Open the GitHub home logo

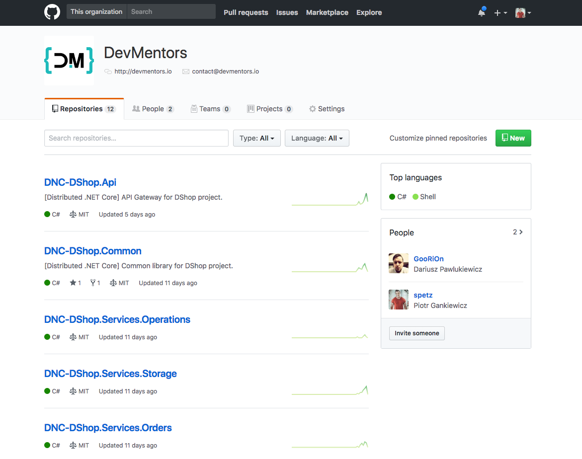[52, 12]
